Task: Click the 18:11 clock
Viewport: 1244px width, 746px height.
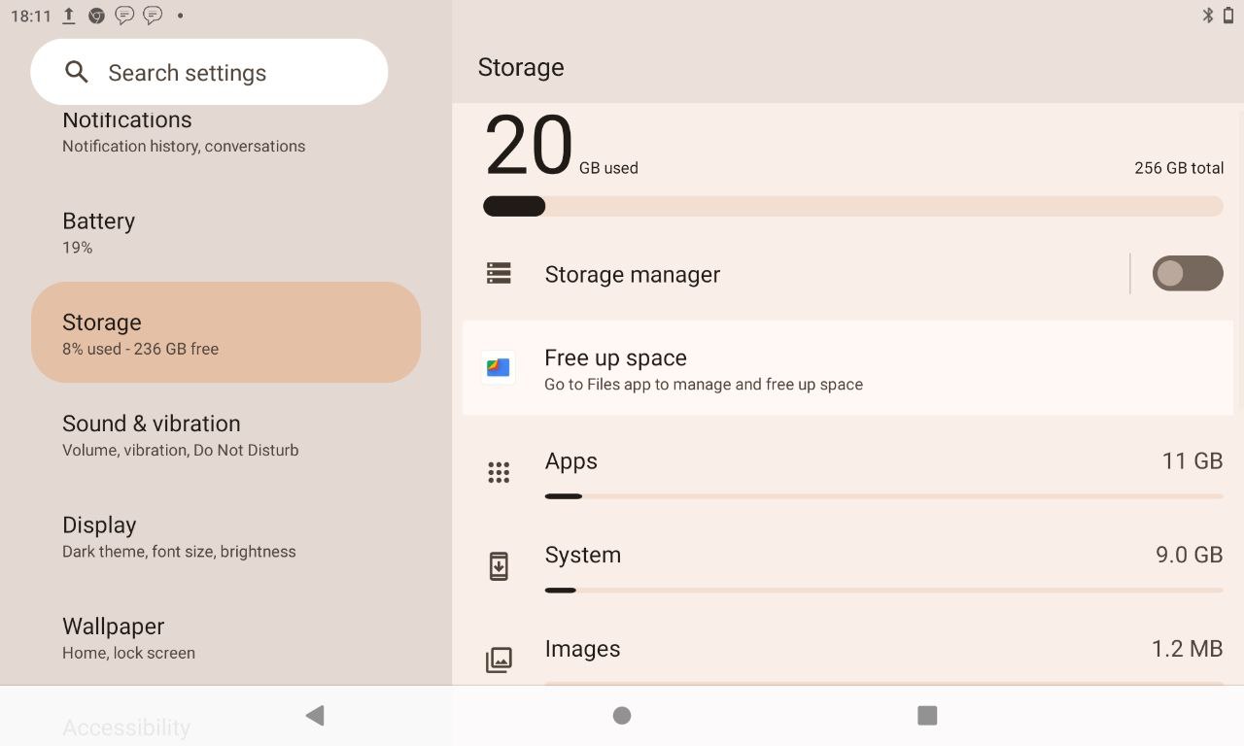Action: point(31,16)
